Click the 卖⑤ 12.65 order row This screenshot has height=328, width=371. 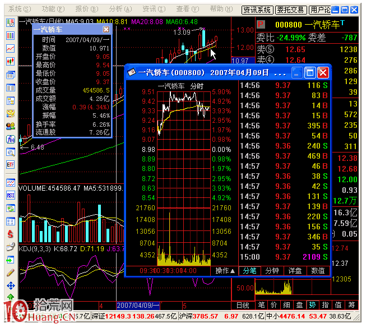point(307,49)
